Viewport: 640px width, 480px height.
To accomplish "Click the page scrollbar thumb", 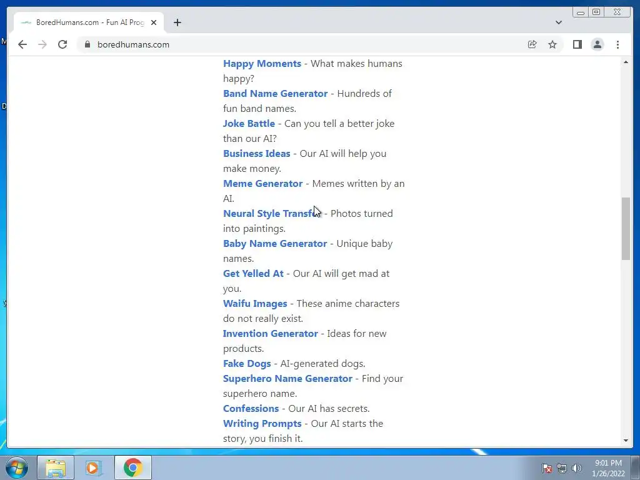I will (626, 229).
